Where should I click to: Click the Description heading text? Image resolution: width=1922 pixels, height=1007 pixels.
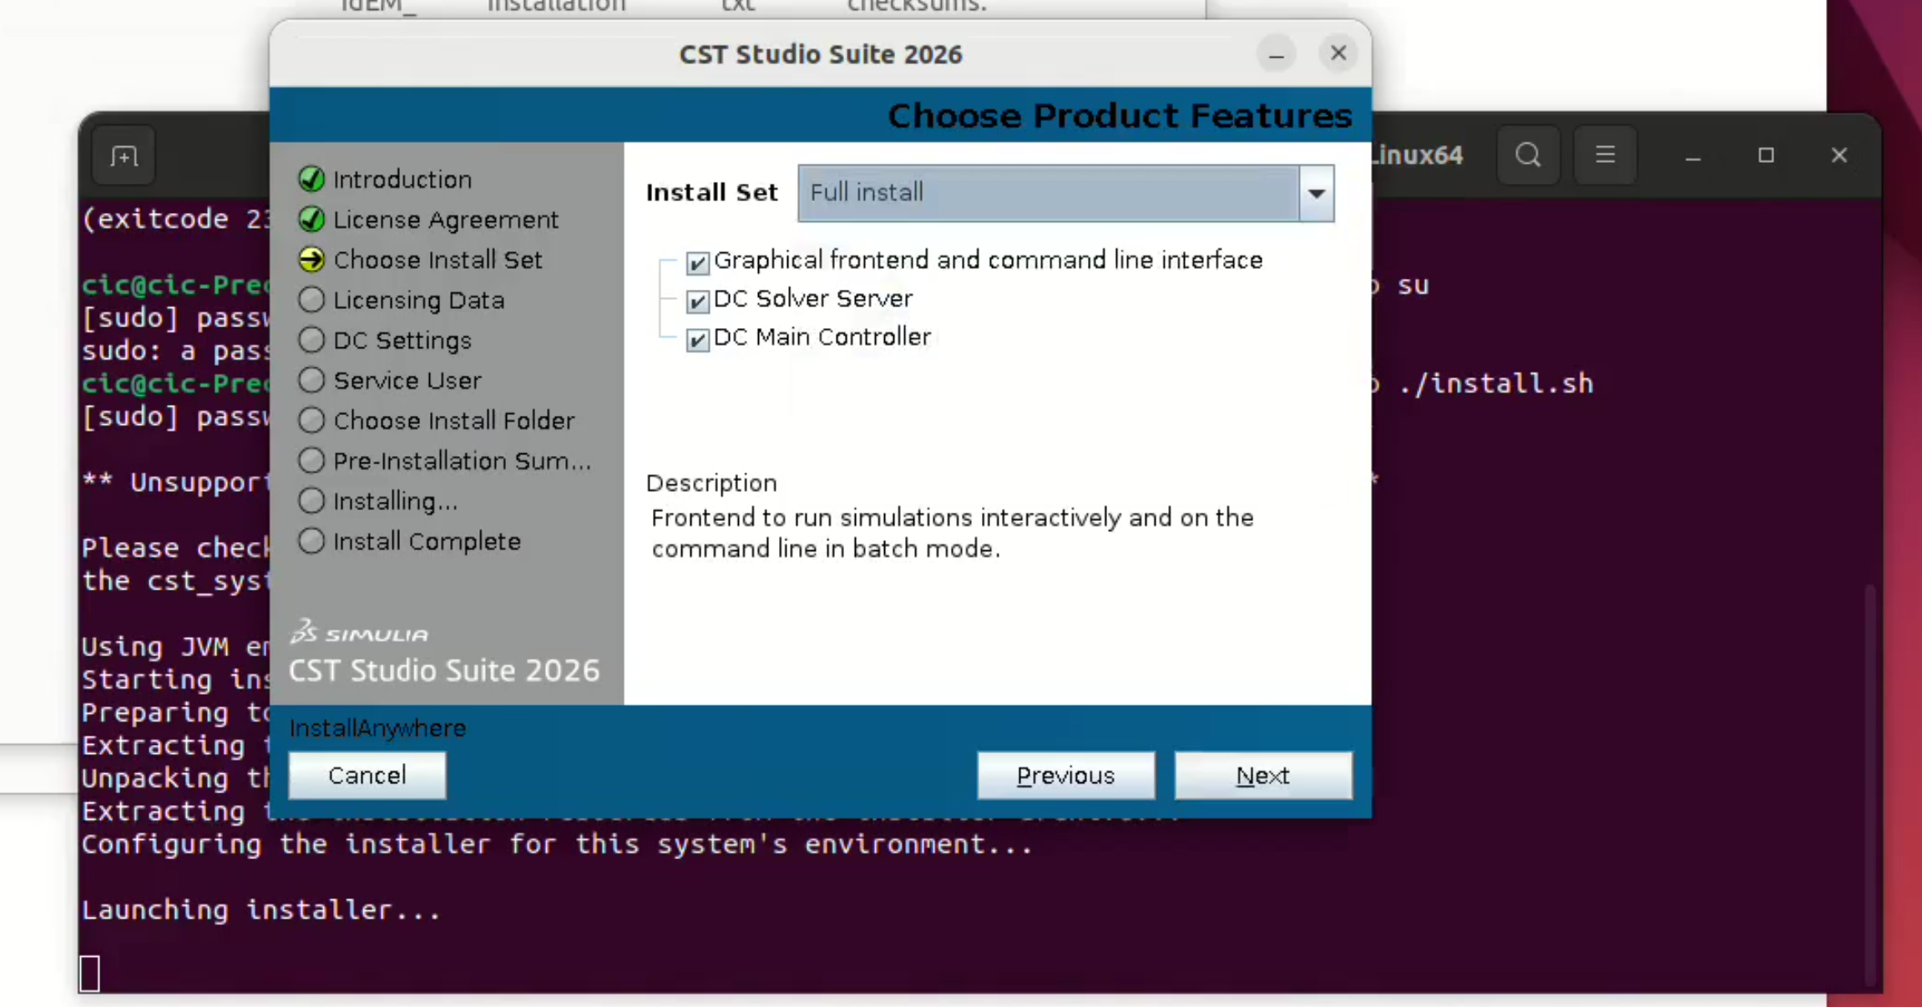[x=711, y=483]
